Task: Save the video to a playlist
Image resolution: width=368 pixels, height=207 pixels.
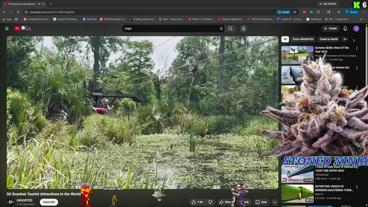Action: [x=261, y=202]
